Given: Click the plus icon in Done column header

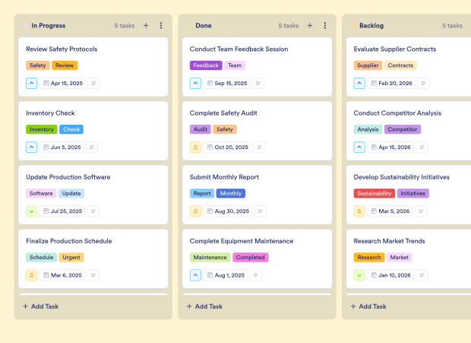Looking at the screenshot, I should (310, 26).
